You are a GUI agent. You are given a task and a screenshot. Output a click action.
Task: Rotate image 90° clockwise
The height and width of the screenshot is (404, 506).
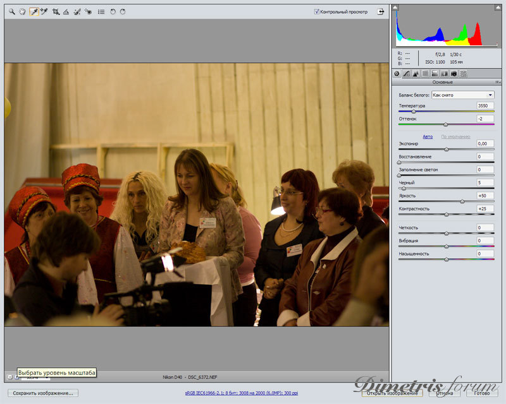123,11
